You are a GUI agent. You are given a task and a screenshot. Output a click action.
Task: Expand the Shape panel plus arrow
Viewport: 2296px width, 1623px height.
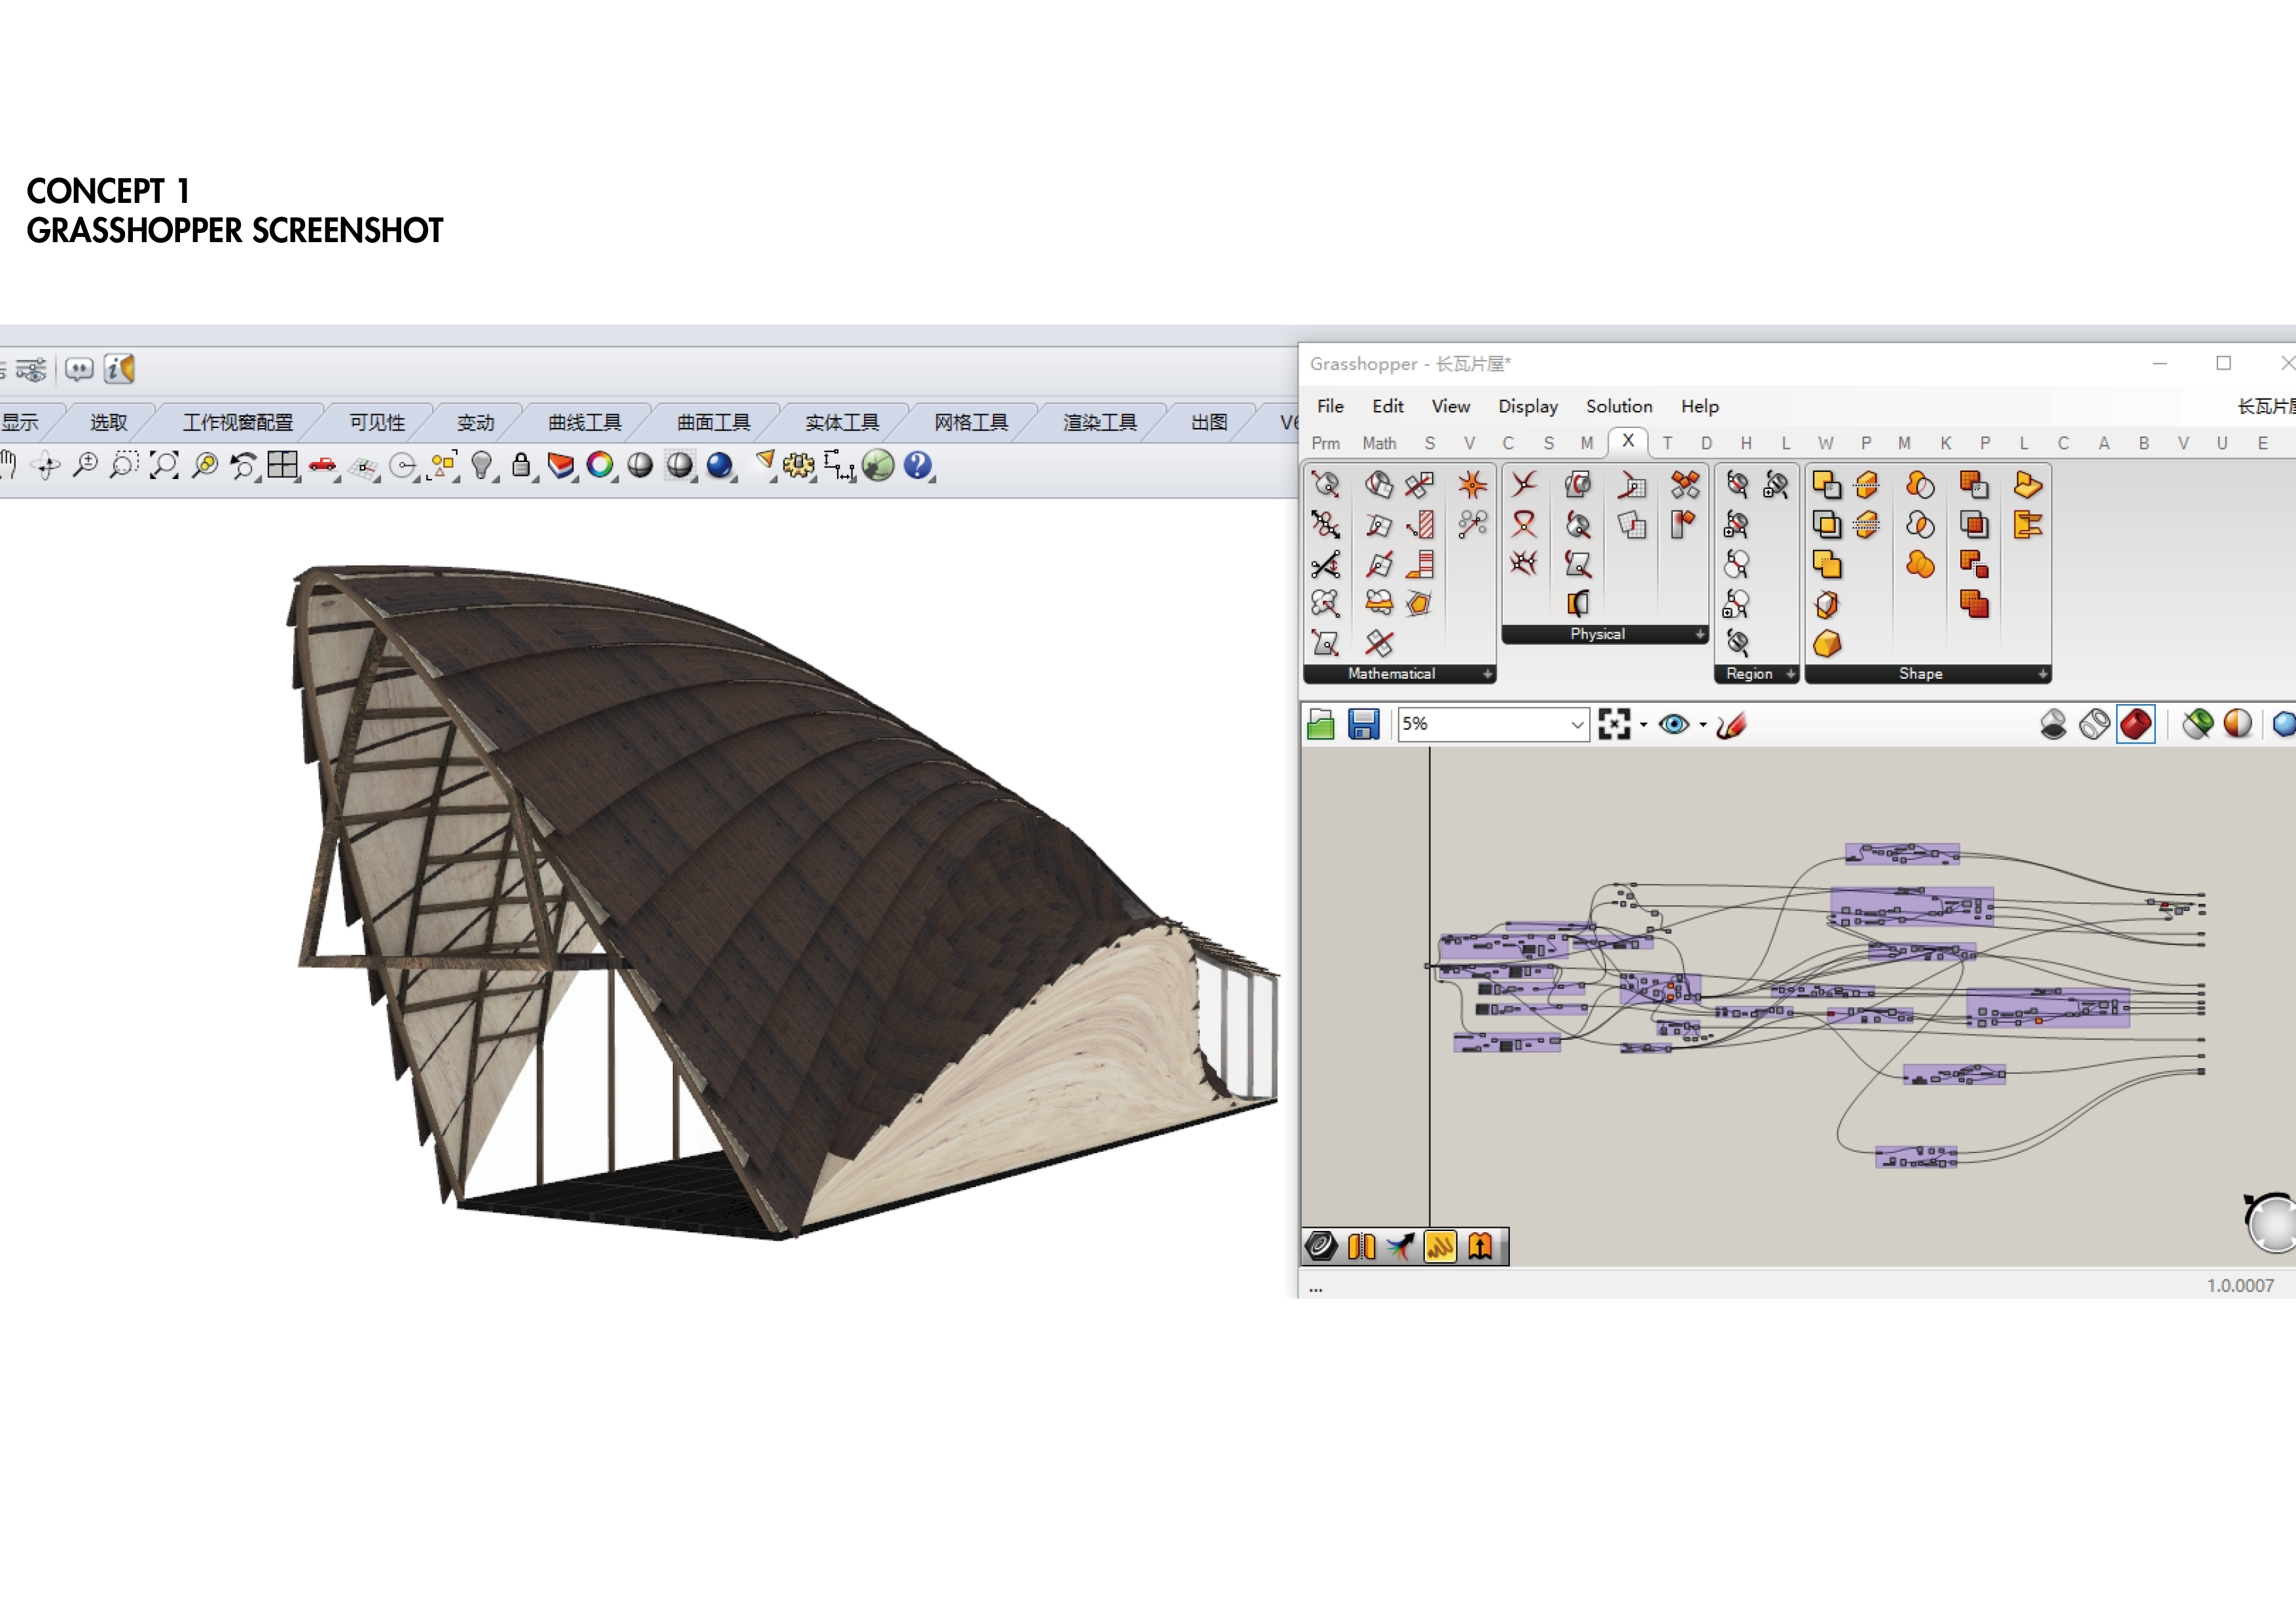[2042, 674]
